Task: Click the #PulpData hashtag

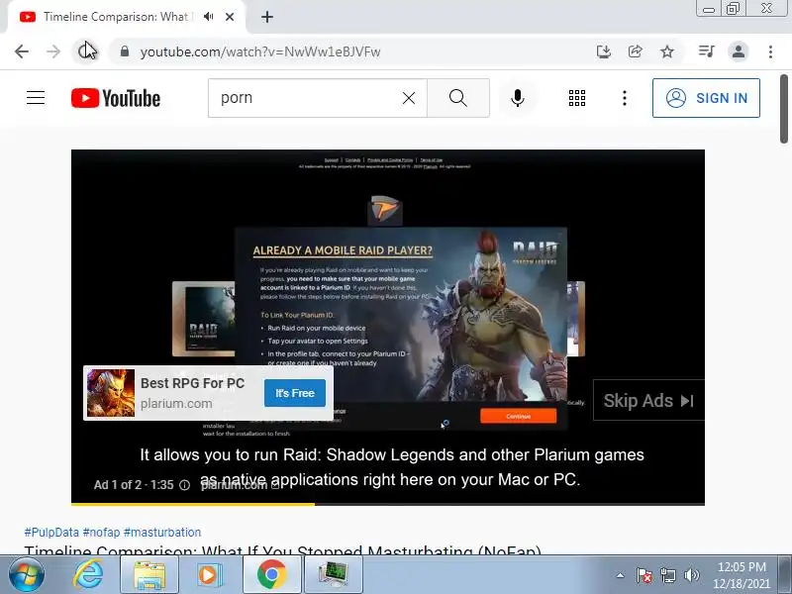Action: (x=51, y=533)
